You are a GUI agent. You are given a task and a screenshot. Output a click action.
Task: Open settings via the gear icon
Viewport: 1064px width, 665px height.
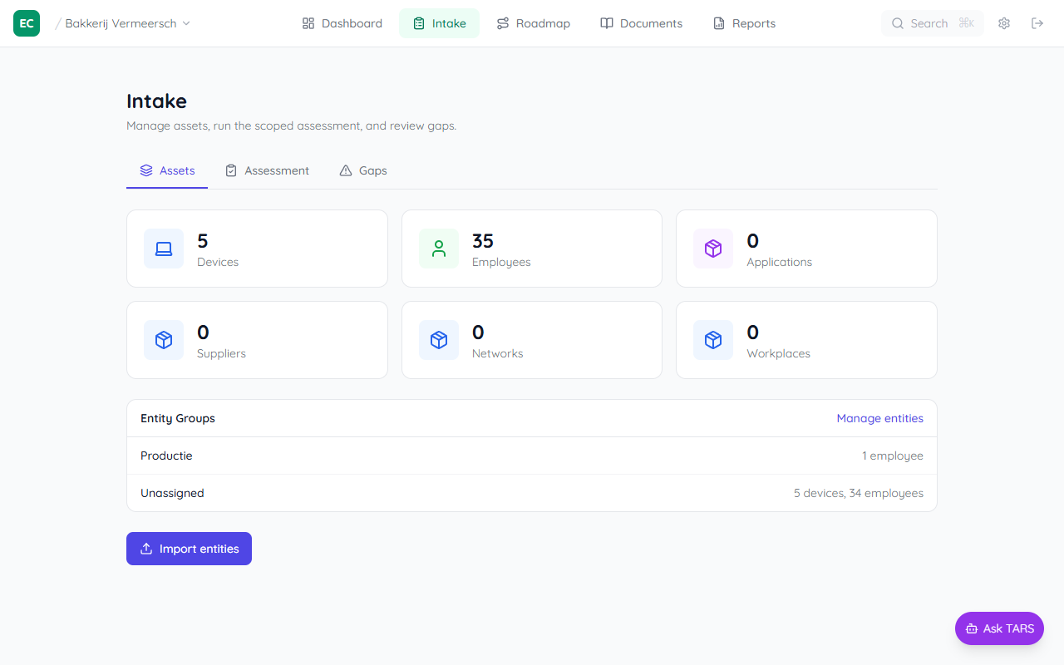click(x=1003, y=23)
